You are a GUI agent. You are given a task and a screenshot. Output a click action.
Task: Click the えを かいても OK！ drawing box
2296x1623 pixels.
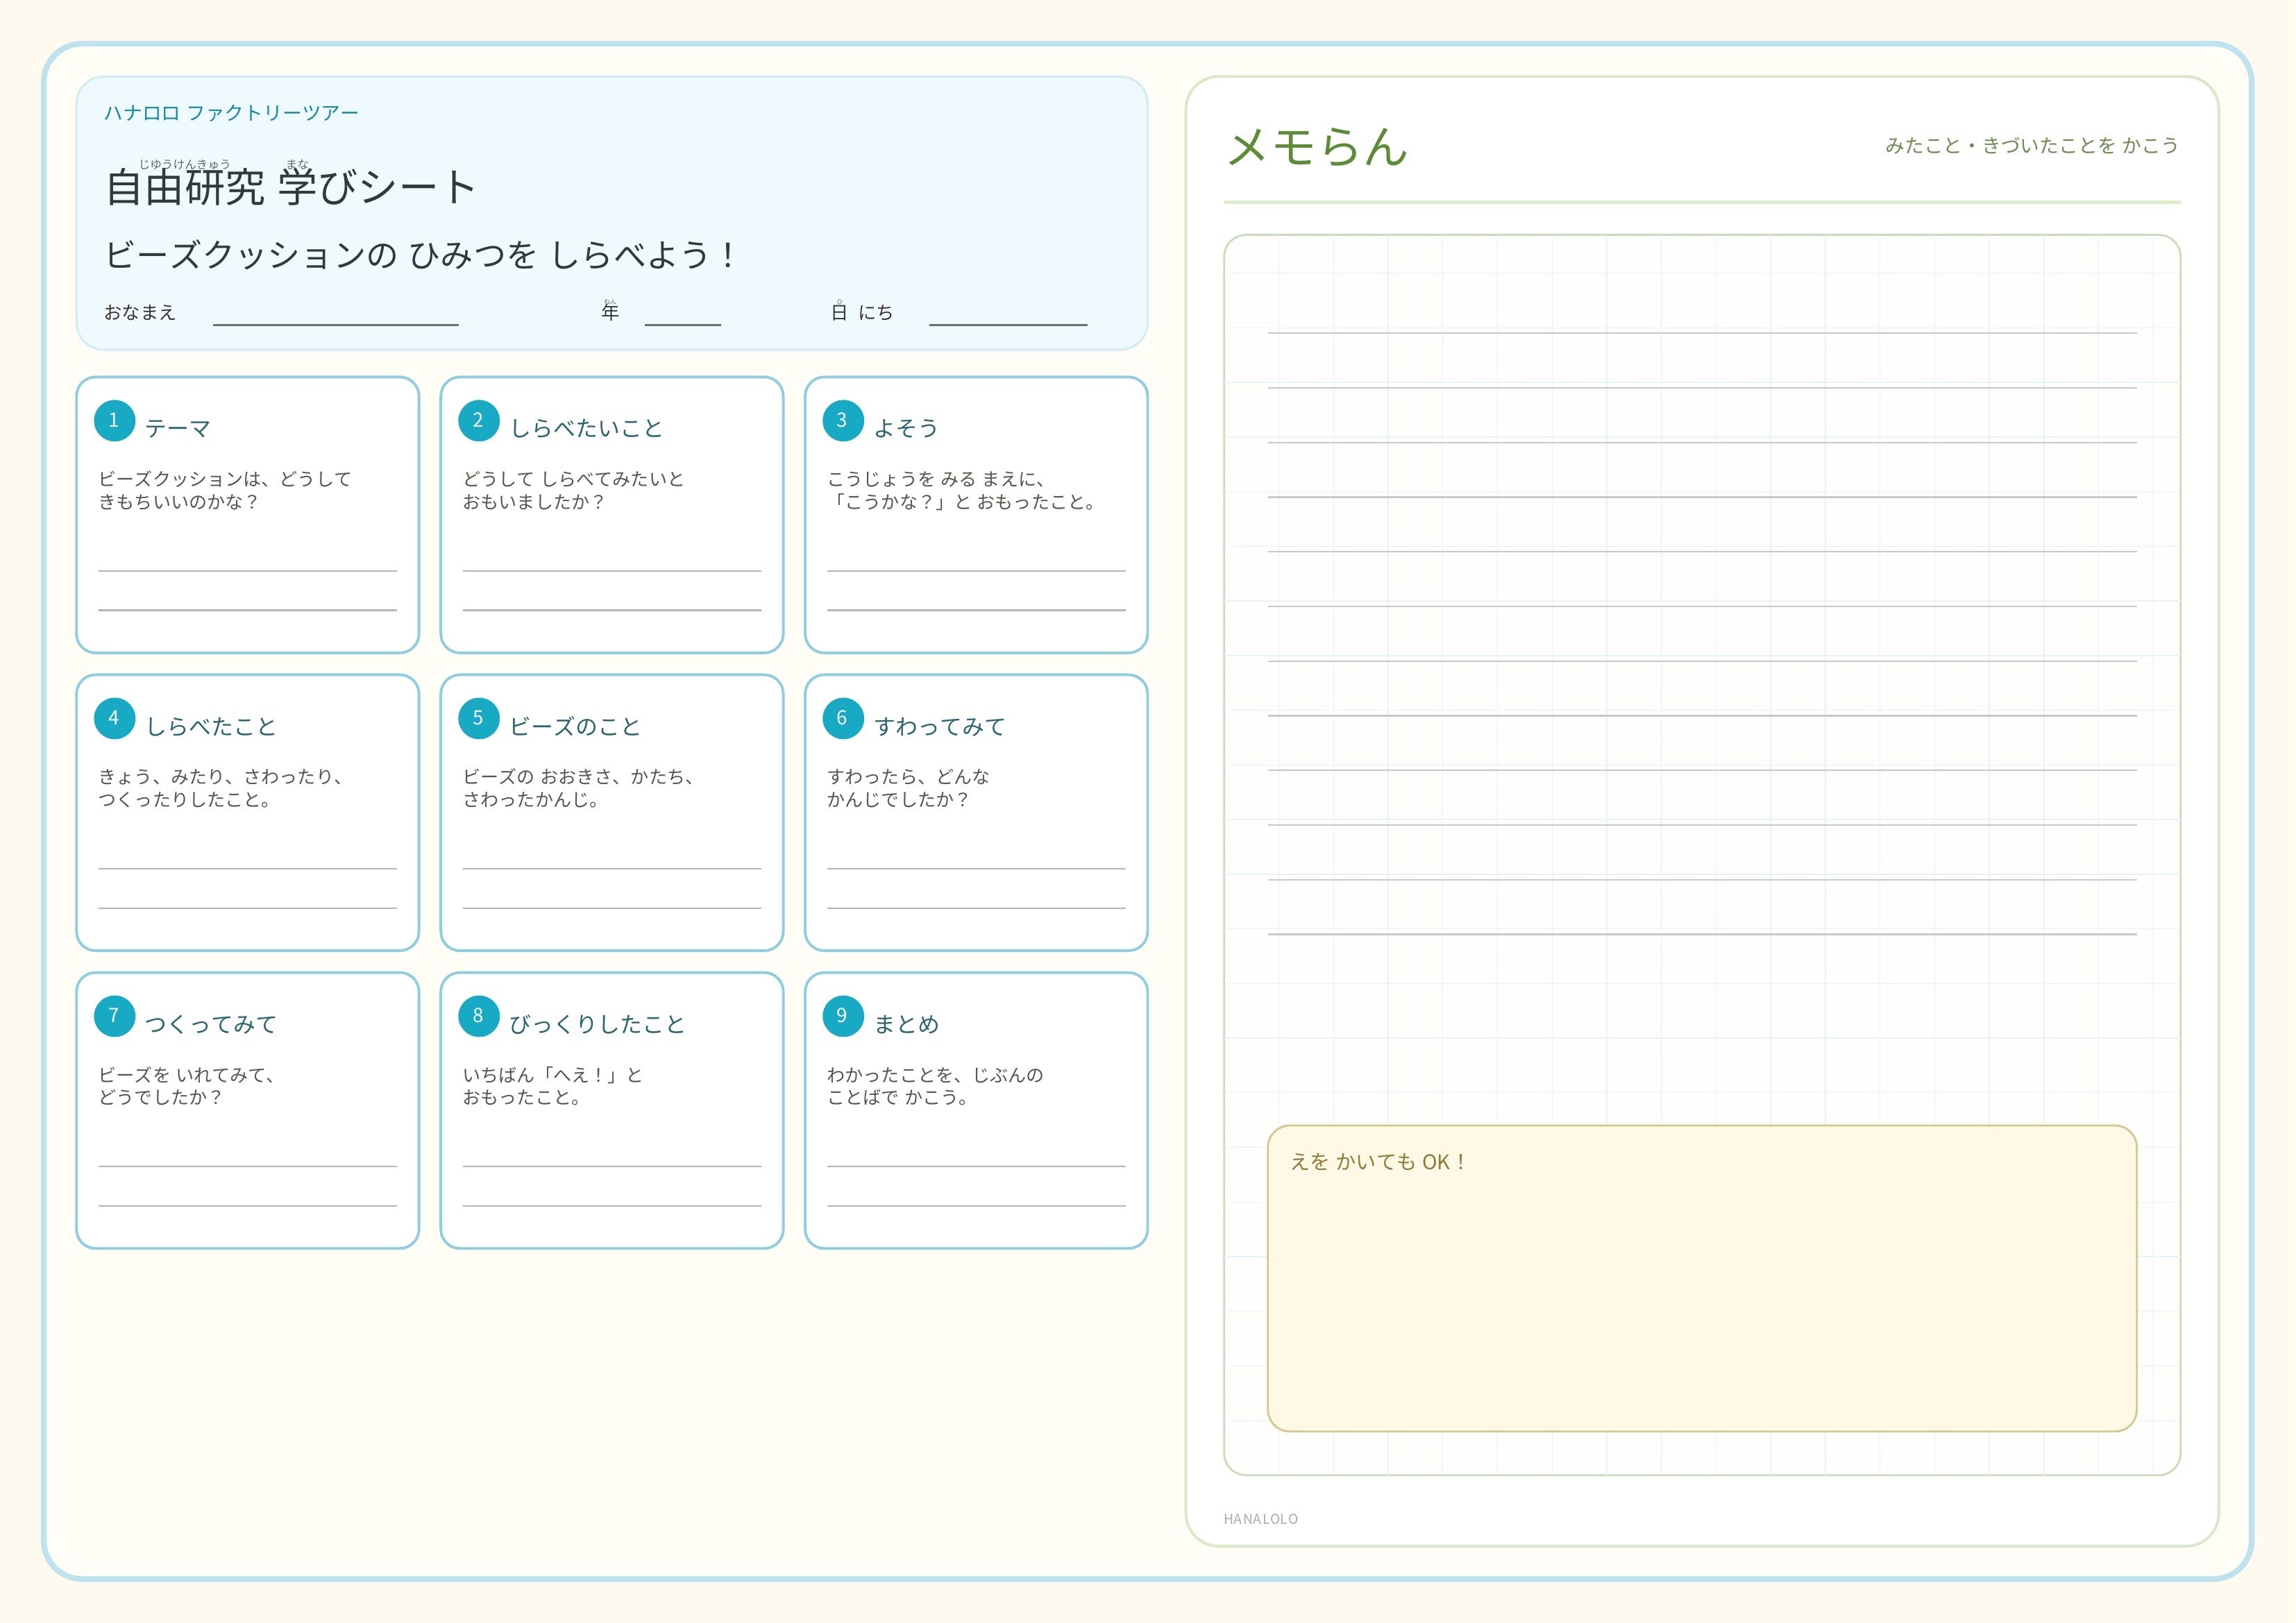tap(1701, 1278)
